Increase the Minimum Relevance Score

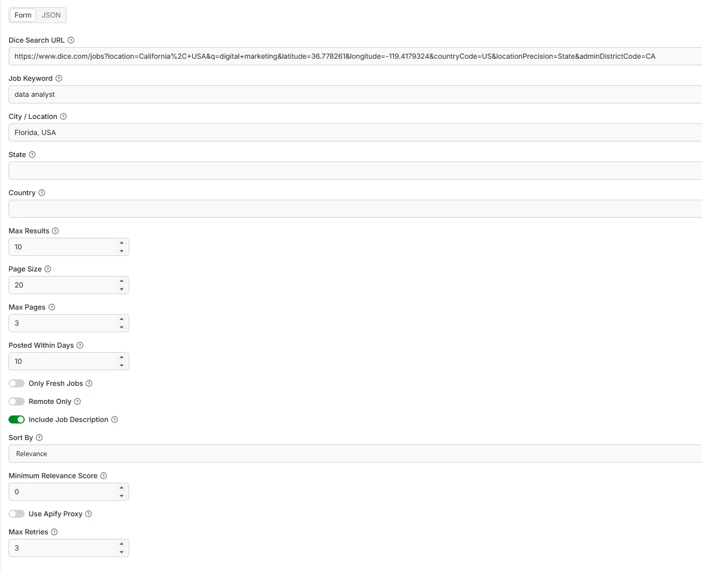122,488
